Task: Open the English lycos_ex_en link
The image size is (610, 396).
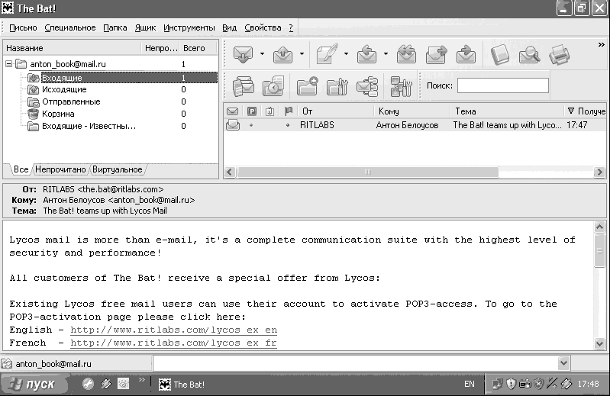Action: (173, 330)
